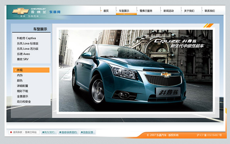
Task: Click the 东昌网 site name in header
Action: (x=55, y=12)
